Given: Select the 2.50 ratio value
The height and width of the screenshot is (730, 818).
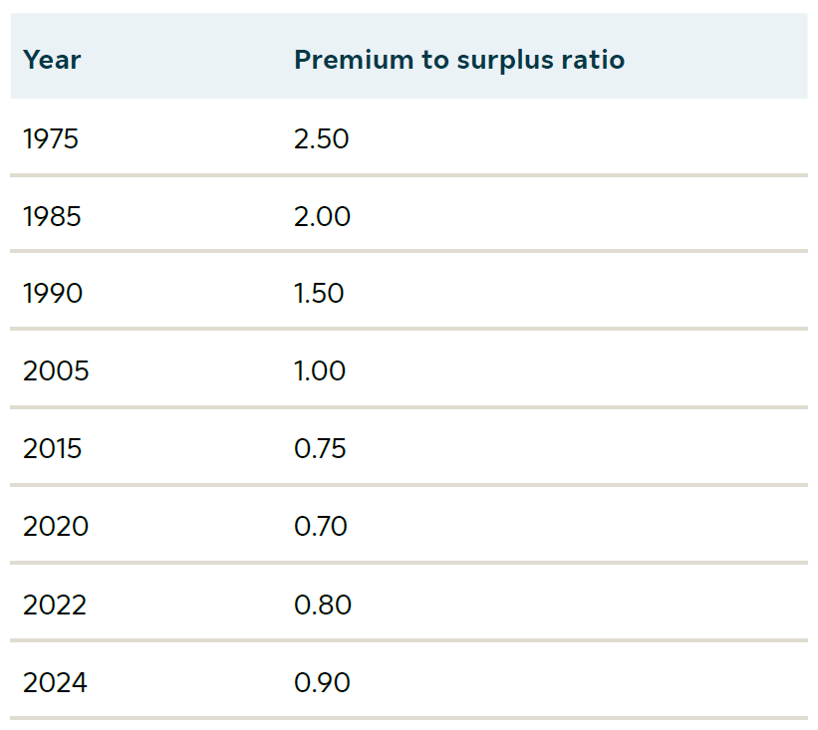Looking at the screenshot, I should coord(322,138).
